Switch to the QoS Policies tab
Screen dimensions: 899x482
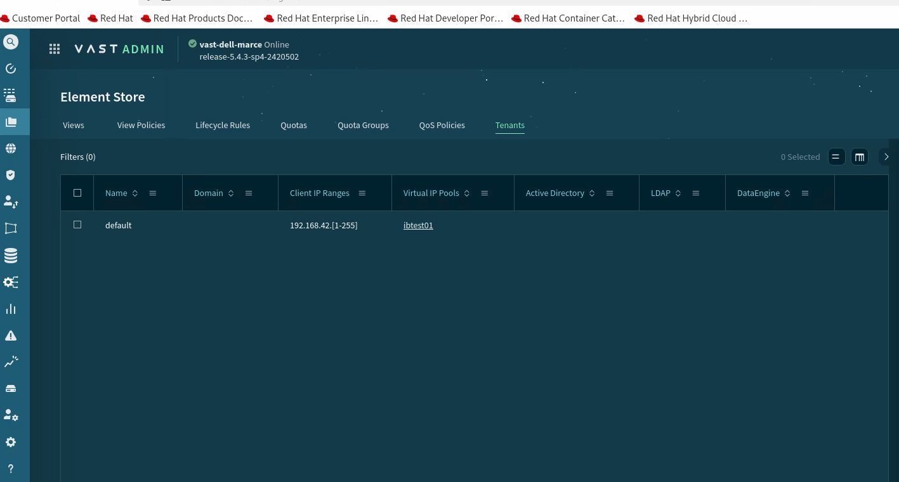(x=442, y=125)
